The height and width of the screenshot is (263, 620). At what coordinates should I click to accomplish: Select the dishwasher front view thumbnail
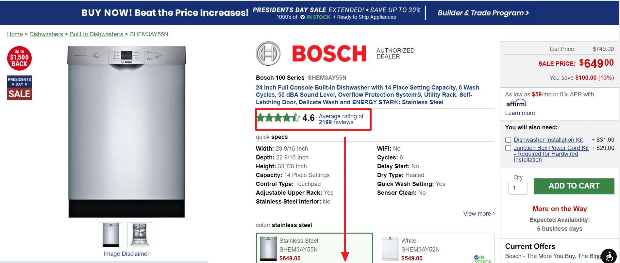(111, 235)
